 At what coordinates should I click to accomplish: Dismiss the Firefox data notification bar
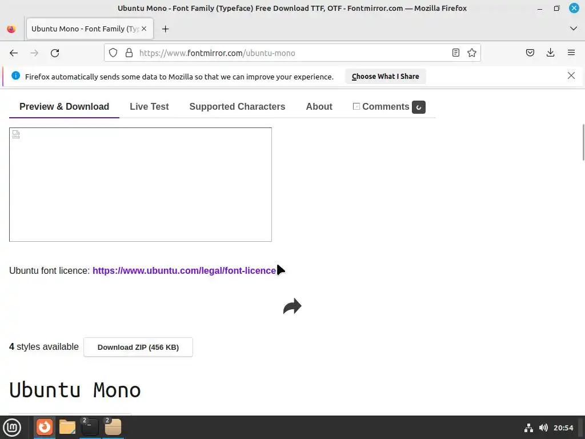click(571, 76)
